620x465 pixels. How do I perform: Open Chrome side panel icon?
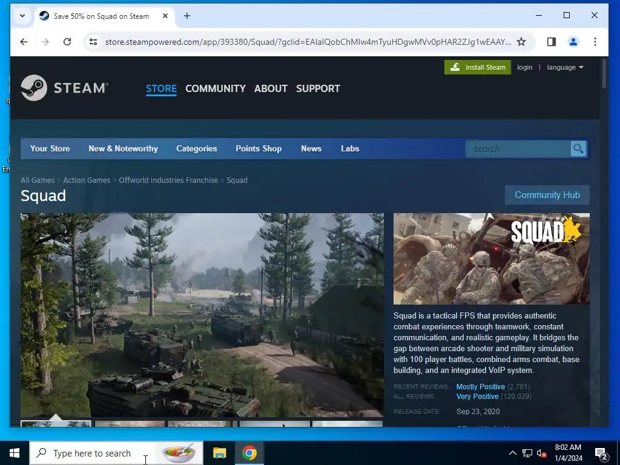(551, 42)
